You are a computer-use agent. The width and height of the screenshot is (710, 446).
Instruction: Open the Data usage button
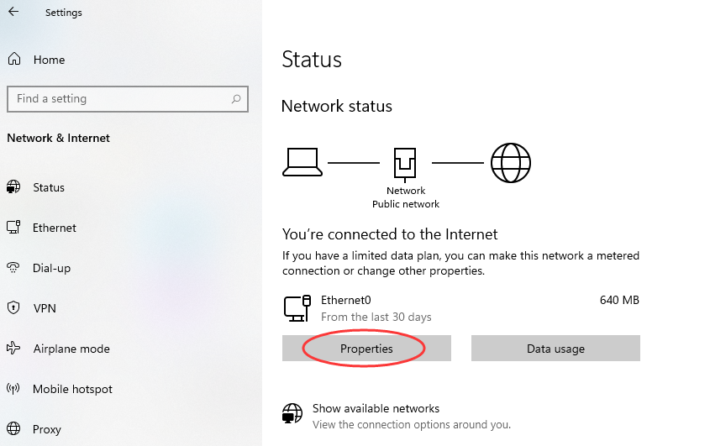[x=555, y=349]
